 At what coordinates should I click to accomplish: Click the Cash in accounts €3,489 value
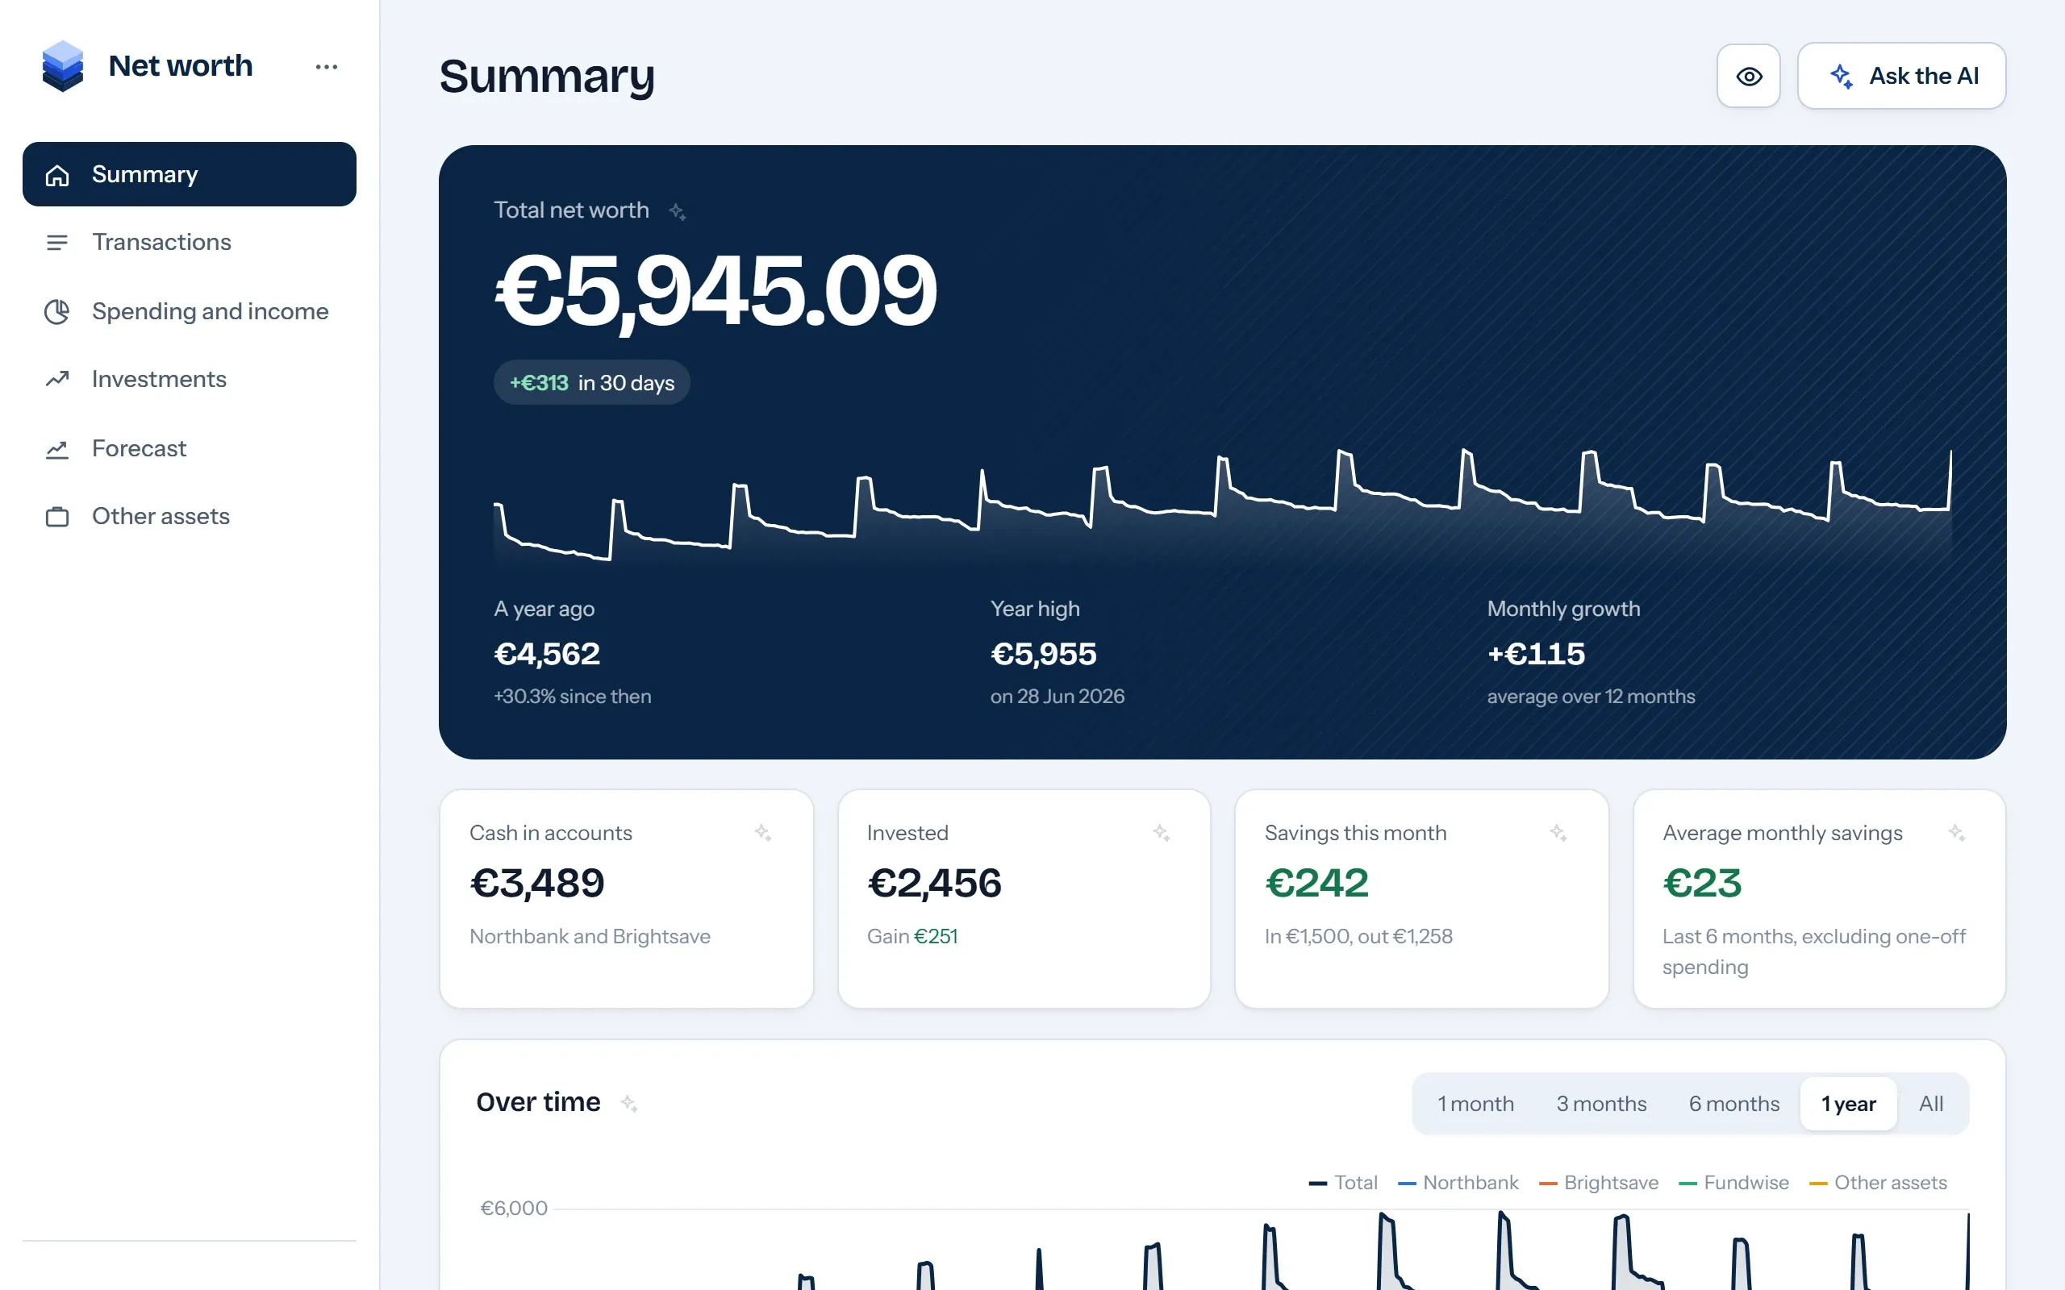pyautogui.click(x=536, y=883)
